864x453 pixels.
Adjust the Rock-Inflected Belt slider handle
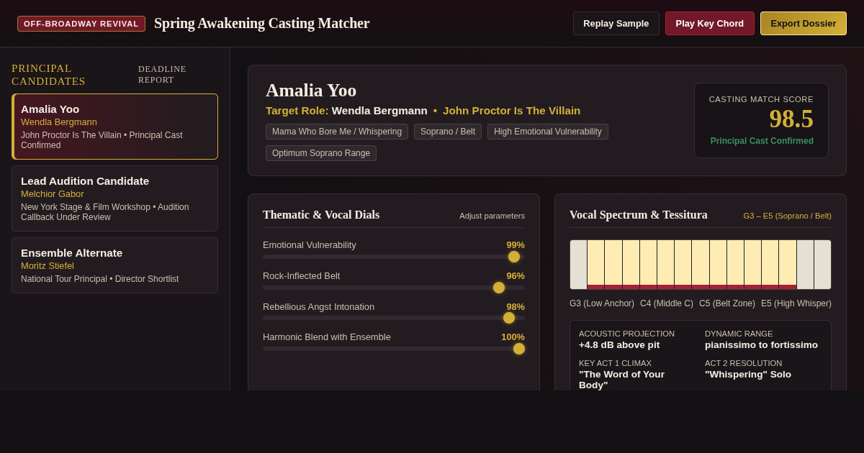[499, 288]
